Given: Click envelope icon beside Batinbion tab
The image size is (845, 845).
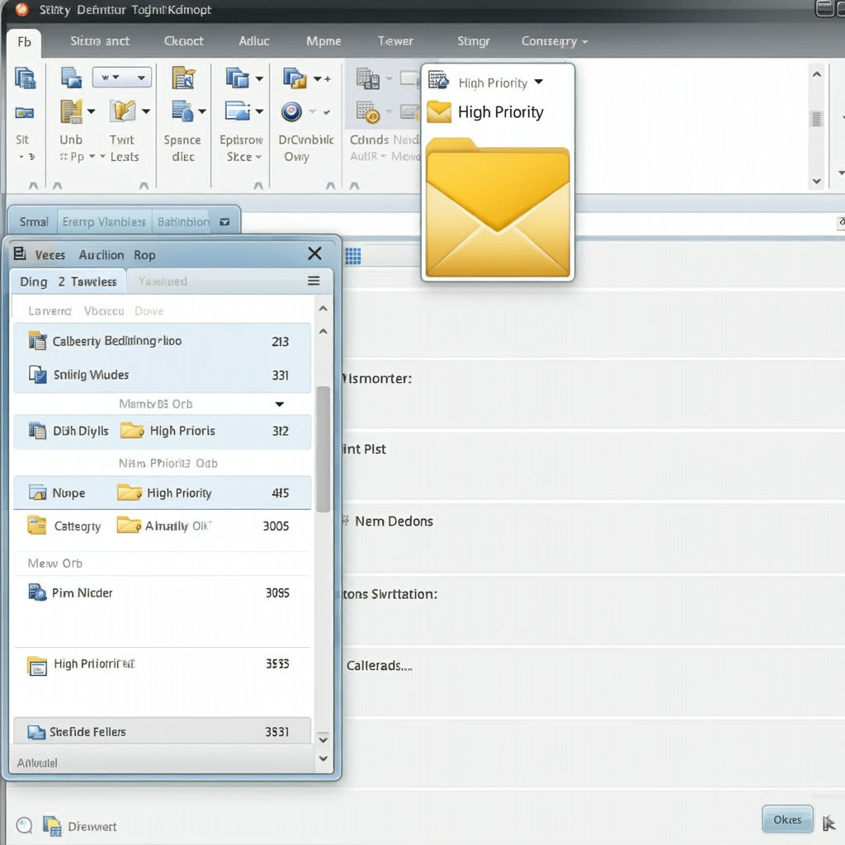Looking at the screenshot, I should tap(224, 221).
